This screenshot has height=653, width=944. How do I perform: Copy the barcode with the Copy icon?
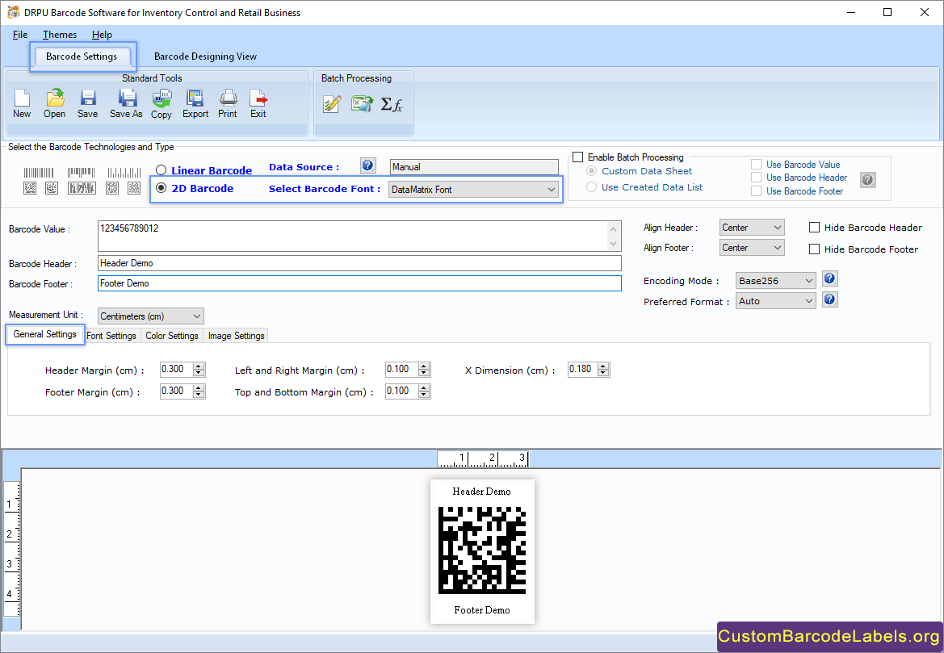point(162,98)
